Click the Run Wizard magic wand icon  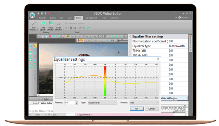(34, 23)
